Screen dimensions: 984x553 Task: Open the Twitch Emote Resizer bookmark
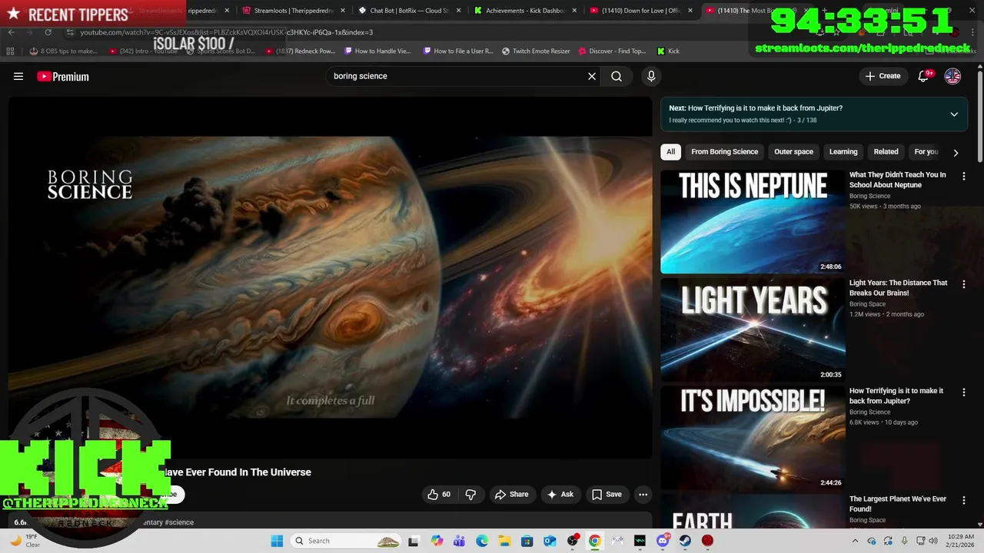tap(536, 51)
